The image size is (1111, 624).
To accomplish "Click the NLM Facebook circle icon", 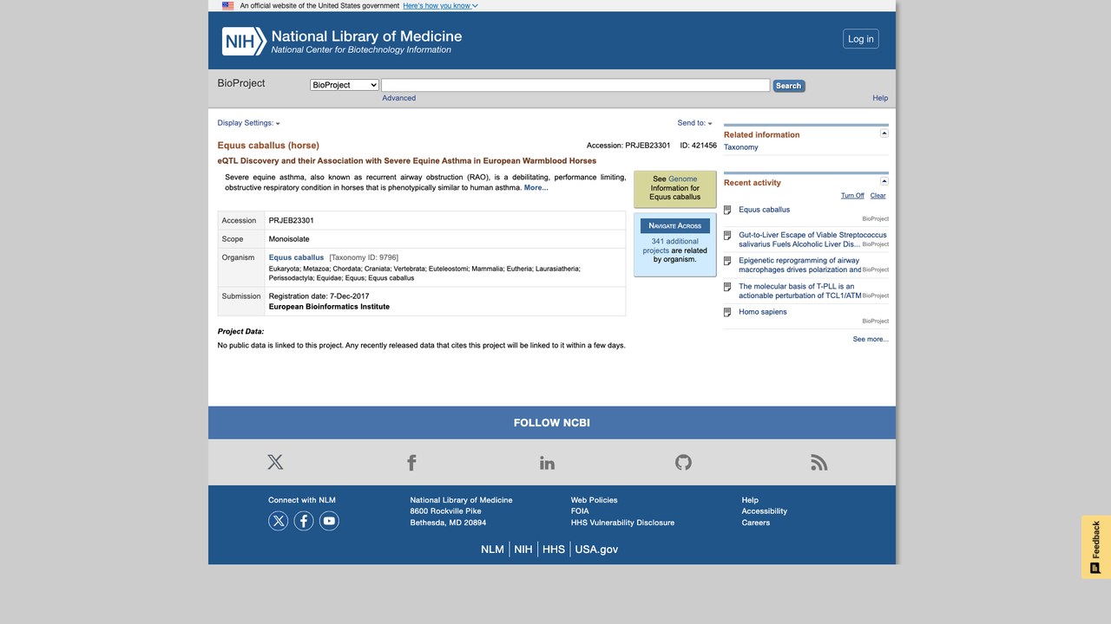I will point(304,521).
